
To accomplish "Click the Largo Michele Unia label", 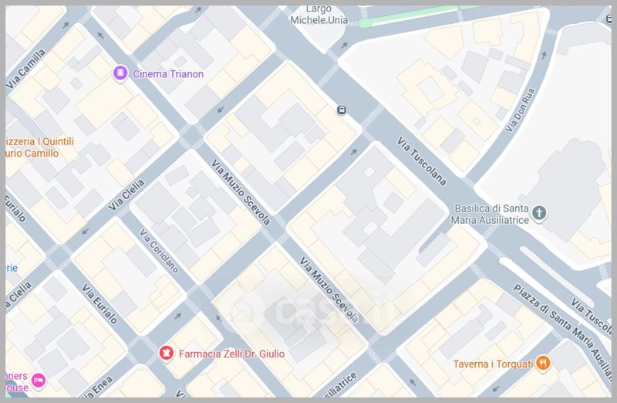I will 319,15.
